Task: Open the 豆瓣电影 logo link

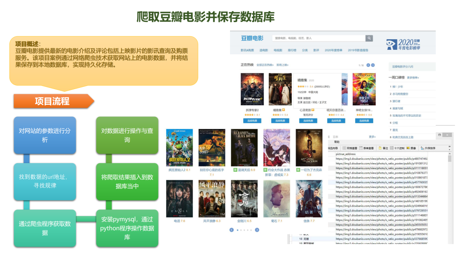Action: pos(252,38)
